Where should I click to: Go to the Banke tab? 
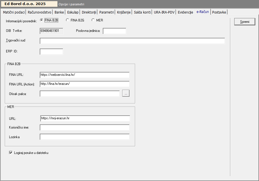tap(59, 12)
